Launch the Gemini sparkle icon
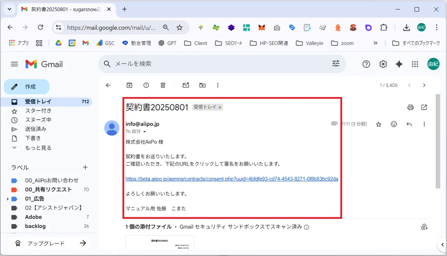This screenshot has height=256, width=447. click(x=399, y=64)
